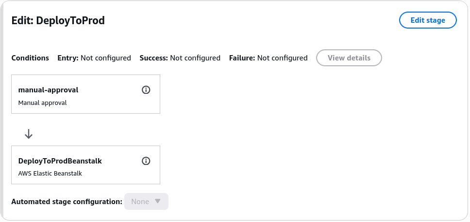Click the Edit: DeployToProd heading
The width and height of the screenshot is (470, 222).
58,21
